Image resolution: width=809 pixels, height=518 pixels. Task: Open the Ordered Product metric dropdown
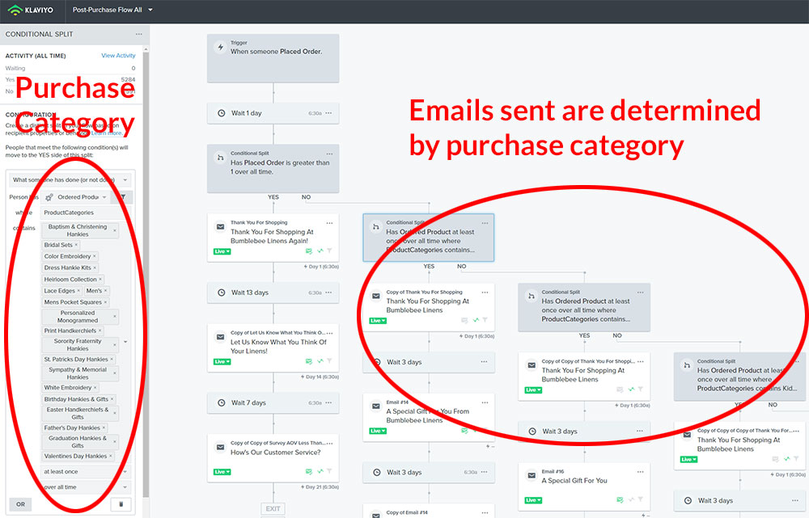75,197
